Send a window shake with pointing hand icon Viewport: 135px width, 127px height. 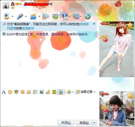(29, 92)
